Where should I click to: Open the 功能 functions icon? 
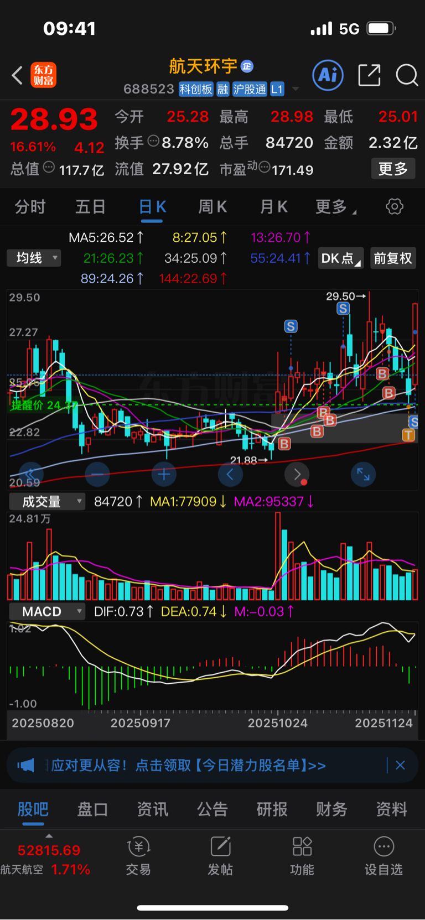pos(302,846)
